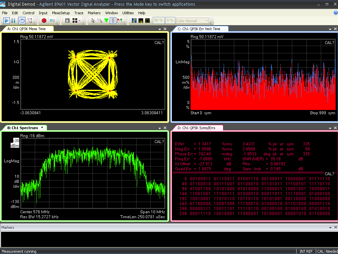Open the Edit menu
This screenshot has height=254, width=338.
[15, 13]
